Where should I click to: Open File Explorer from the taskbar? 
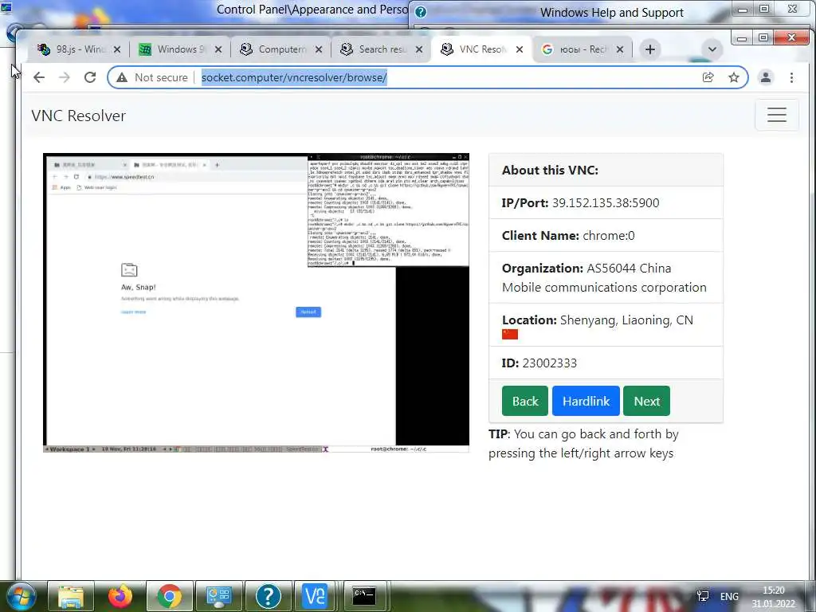(x=71, y=596)
